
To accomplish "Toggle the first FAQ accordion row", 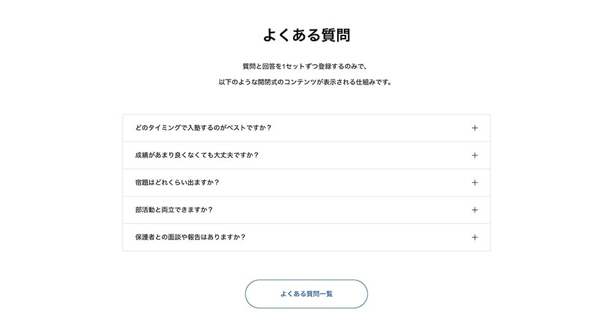I will (x=306, y=128).
